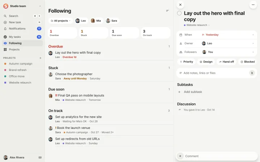This screenshot has width=260, height=162.
Task: Open the Notifications badge showing 17
Action: click(x=39, y=28)
